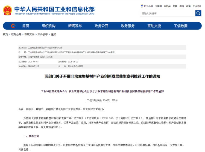Open the 无障碍 accessibility link
Screen dimensions: 205x152
(158, 6)
